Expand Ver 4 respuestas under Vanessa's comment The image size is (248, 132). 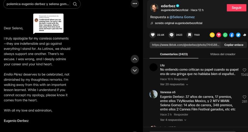(x=173, y=120)
